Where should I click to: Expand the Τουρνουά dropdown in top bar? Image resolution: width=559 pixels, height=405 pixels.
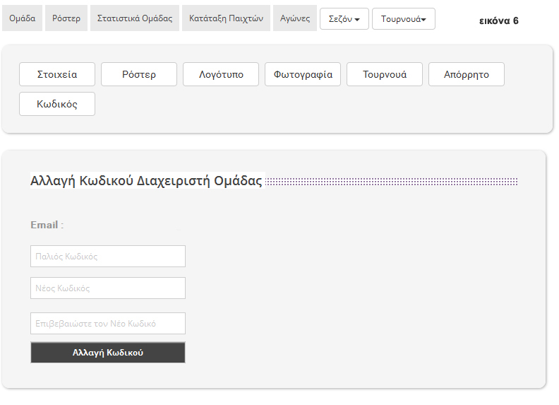[x=404, y=19]
